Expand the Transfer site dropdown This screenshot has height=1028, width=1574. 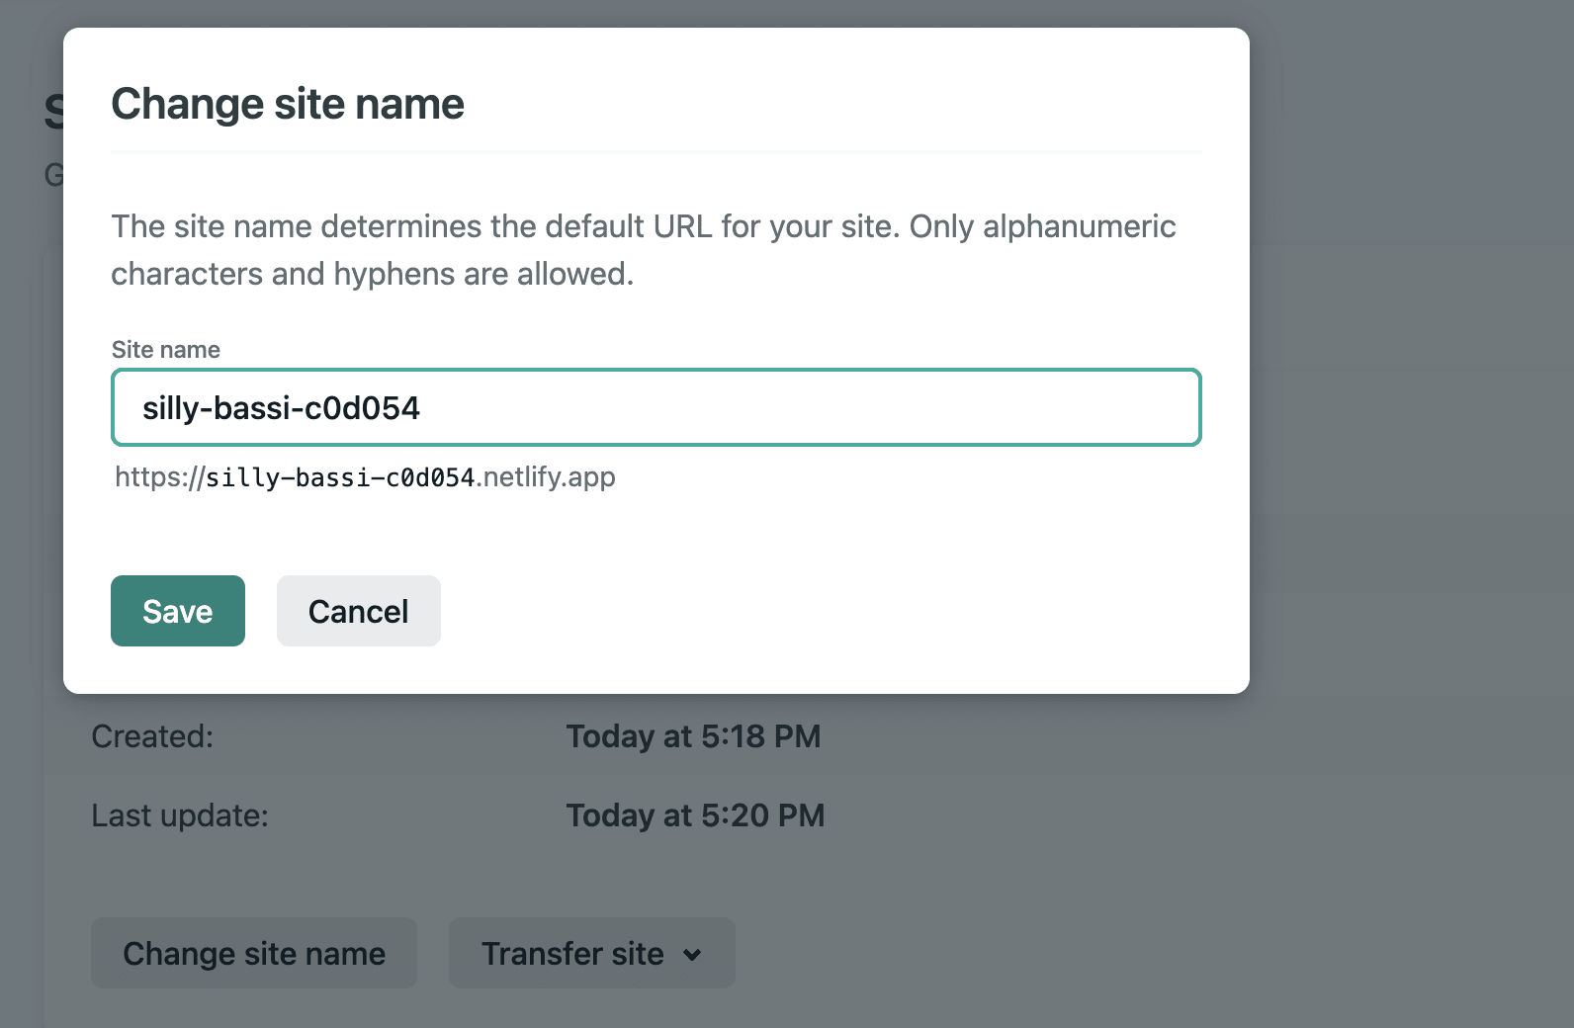[592, 953]
